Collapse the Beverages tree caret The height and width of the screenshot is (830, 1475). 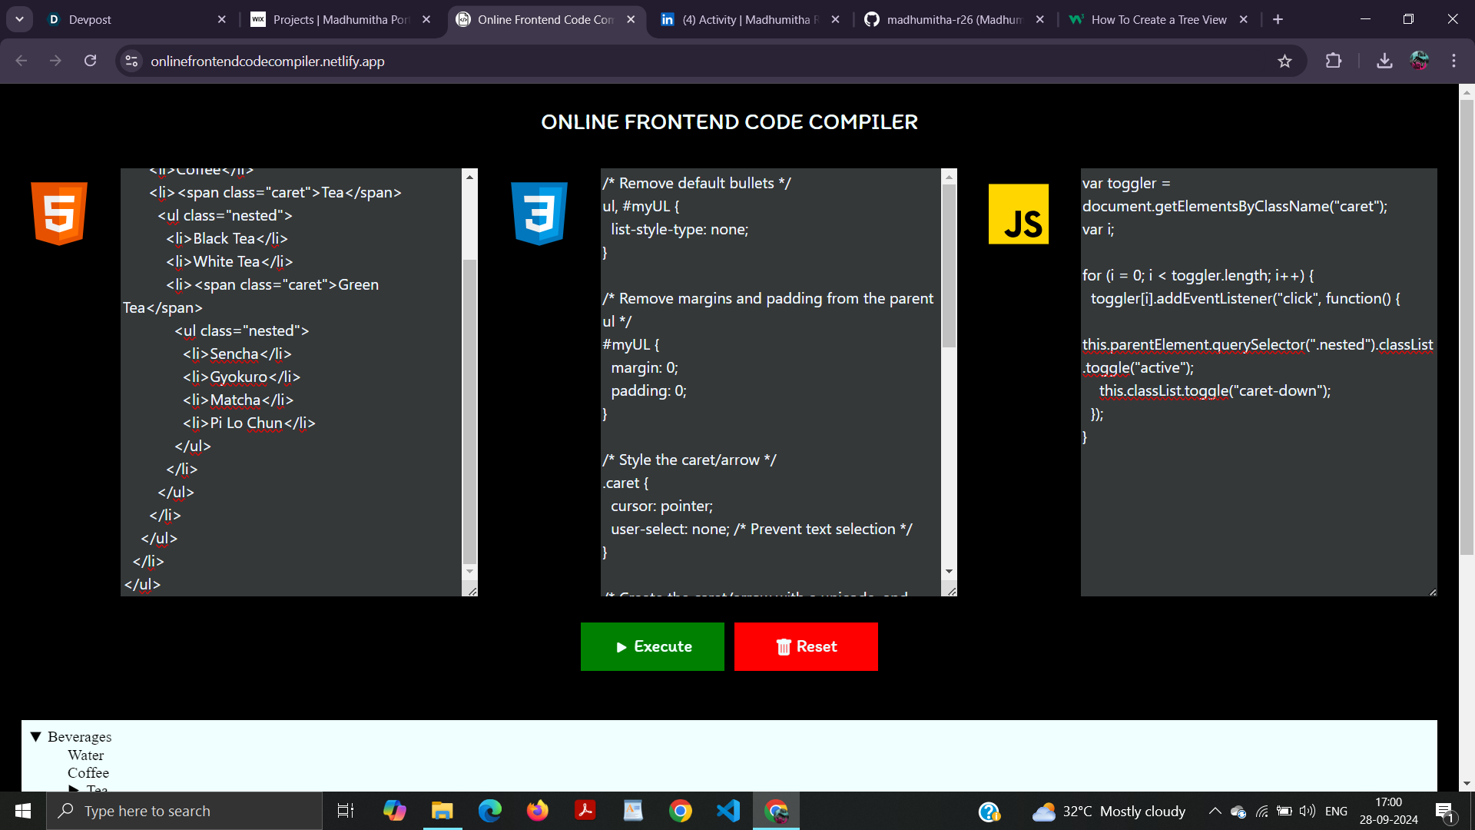[35, 736]
